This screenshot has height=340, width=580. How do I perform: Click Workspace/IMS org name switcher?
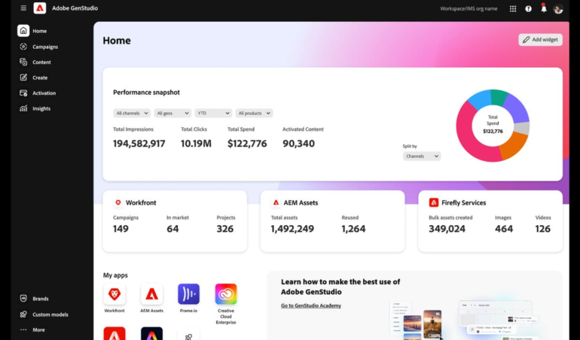coord(469,8)
